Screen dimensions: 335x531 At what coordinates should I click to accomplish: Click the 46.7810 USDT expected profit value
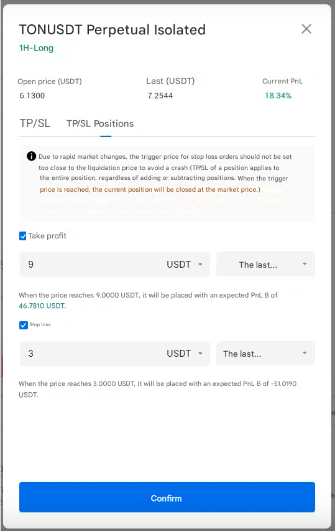pyautogui.click(x=42, y=306)
